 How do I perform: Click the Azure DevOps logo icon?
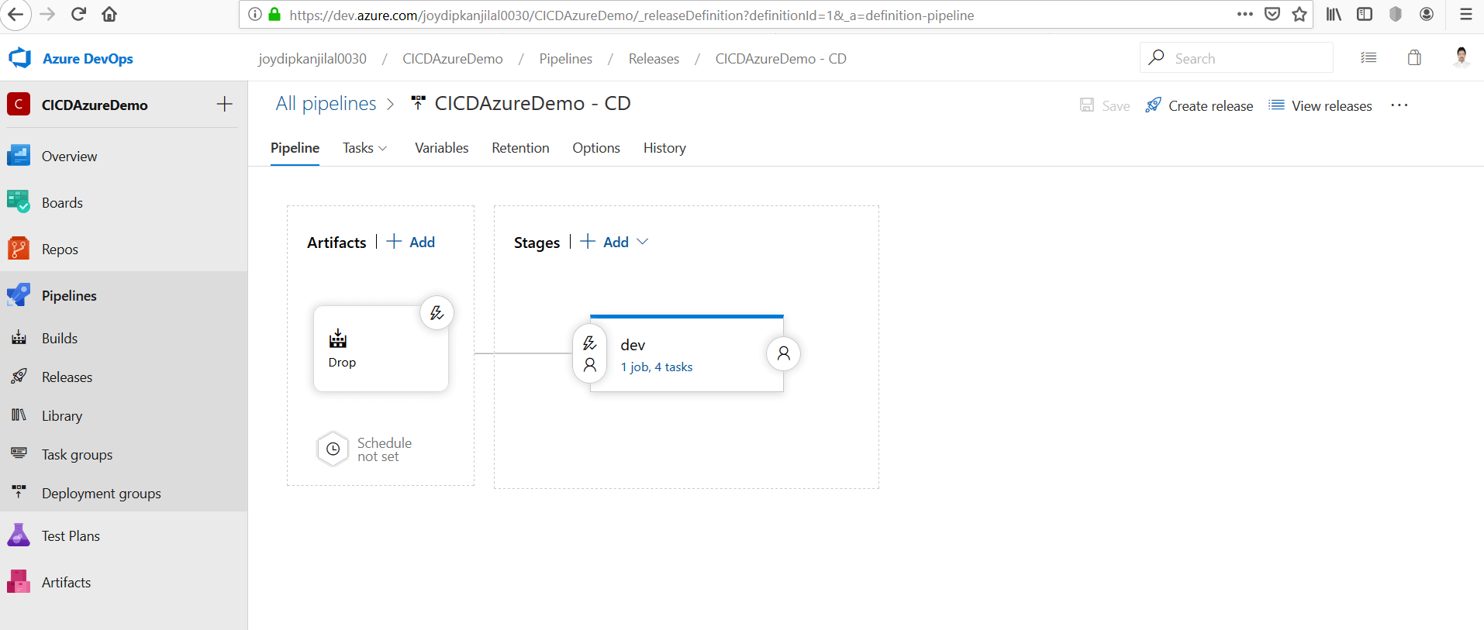click(19, 58)
